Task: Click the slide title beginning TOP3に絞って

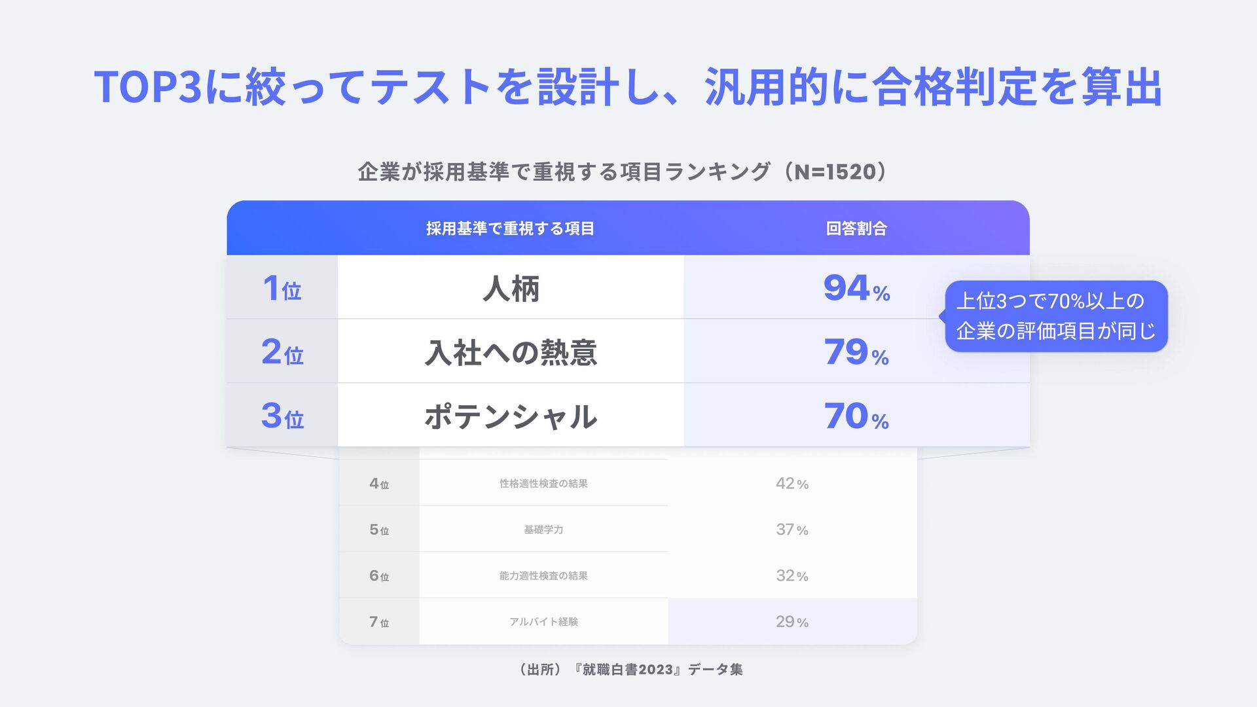Action: (x=628, y=87)
